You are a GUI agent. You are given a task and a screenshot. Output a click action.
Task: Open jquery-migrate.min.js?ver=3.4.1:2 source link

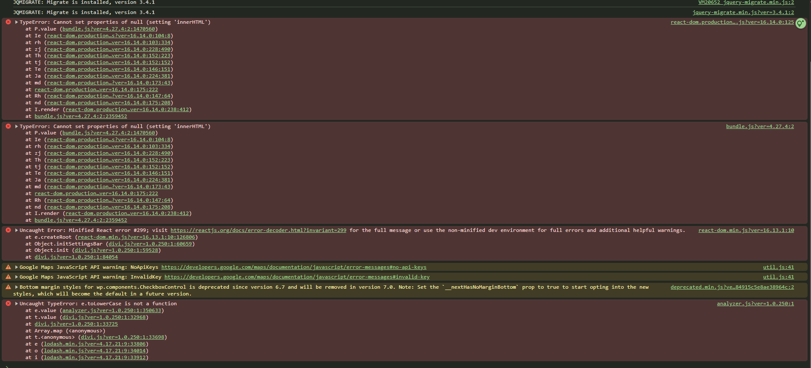click(x=743, y=12)
